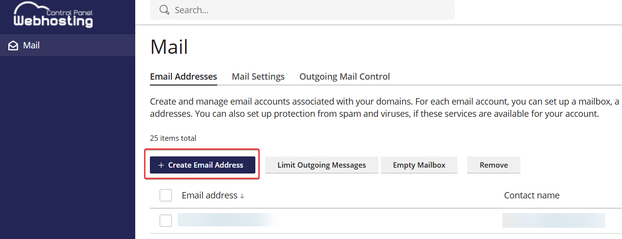
Task: Click the Limit Outgoing Messages button
Action: pyautogui.click(x=322, y=165)
